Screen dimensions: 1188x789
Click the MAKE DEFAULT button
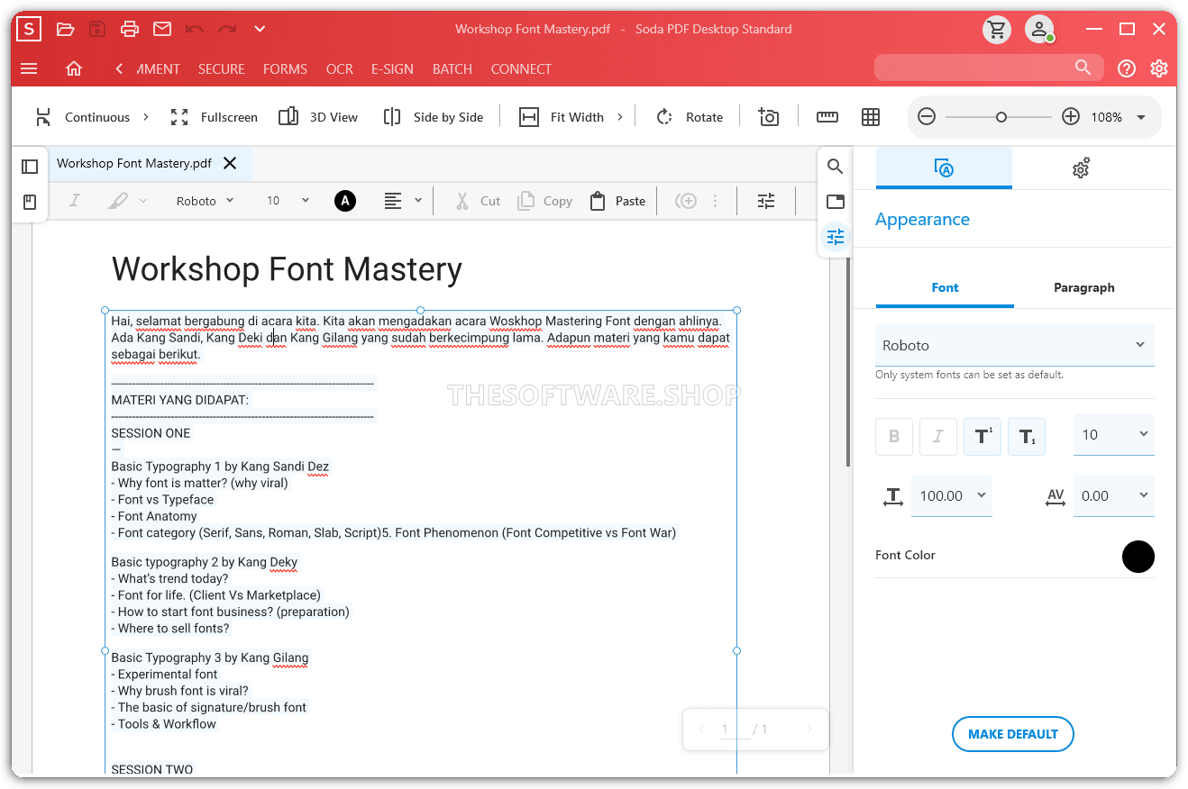tap(1012, 734)
